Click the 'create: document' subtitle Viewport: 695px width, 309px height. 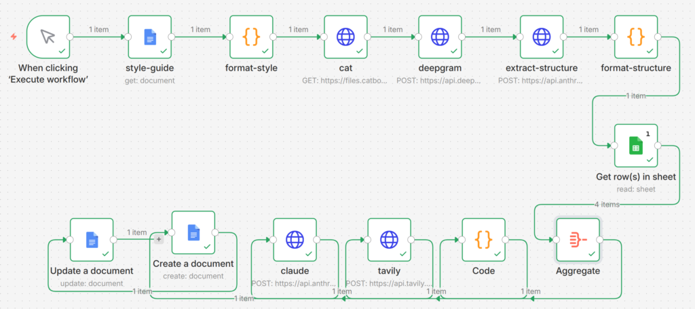point(193,276)
